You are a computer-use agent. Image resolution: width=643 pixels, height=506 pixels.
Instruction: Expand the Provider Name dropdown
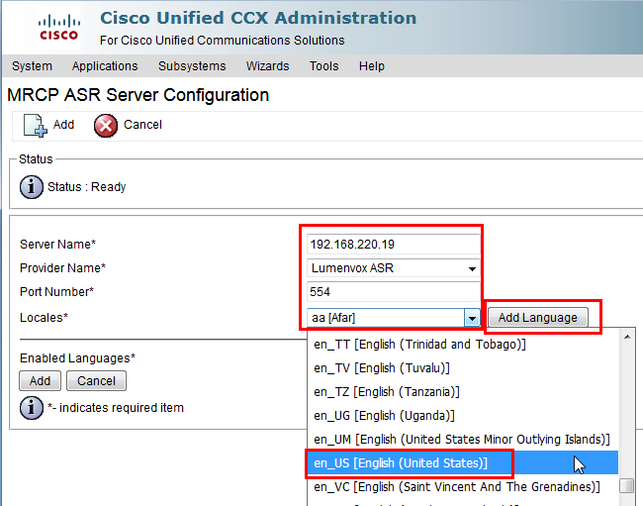(472, 268)
